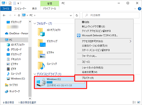Open the ドライブ ツール tab
The width and height of the screenshot is (142, 105).
50,9
